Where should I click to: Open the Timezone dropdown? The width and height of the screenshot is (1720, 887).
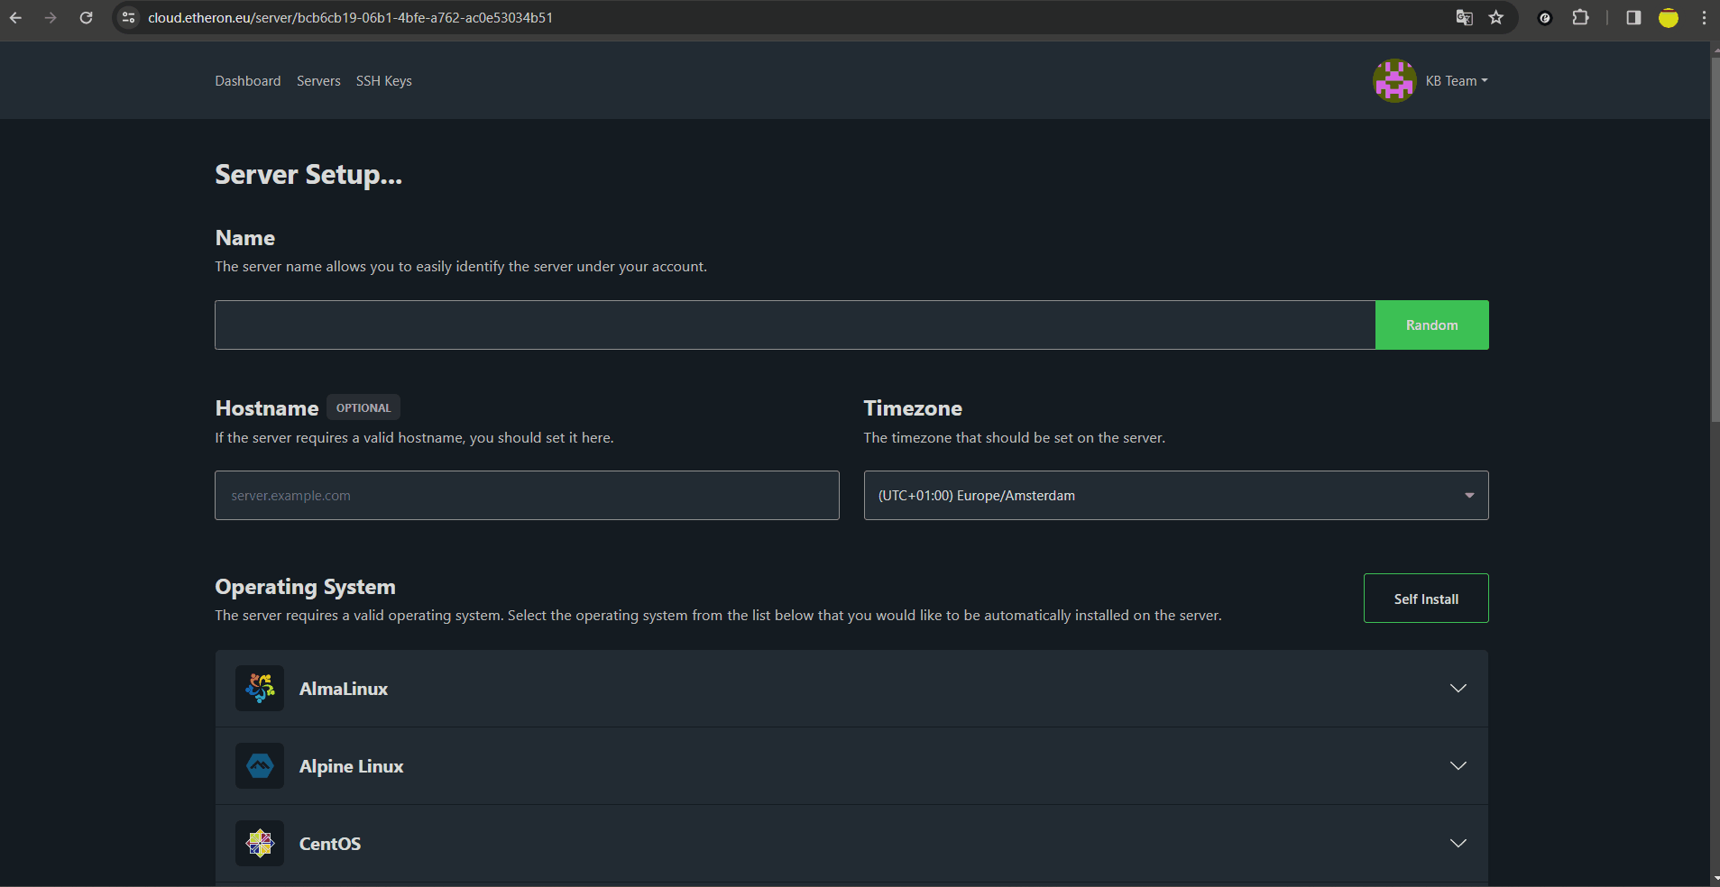pos(1175,496)
